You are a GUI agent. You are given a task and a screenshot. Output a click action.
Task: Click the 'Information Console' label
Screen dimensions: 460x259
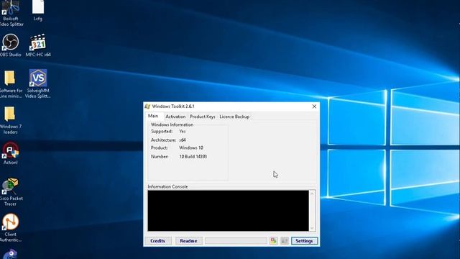point(167,187)
